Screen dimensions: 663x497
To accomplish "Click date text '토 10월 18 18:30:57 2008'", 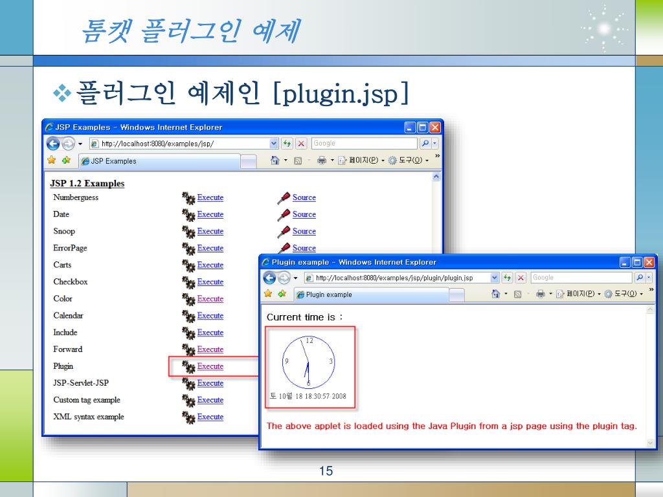I will point(308,396).
